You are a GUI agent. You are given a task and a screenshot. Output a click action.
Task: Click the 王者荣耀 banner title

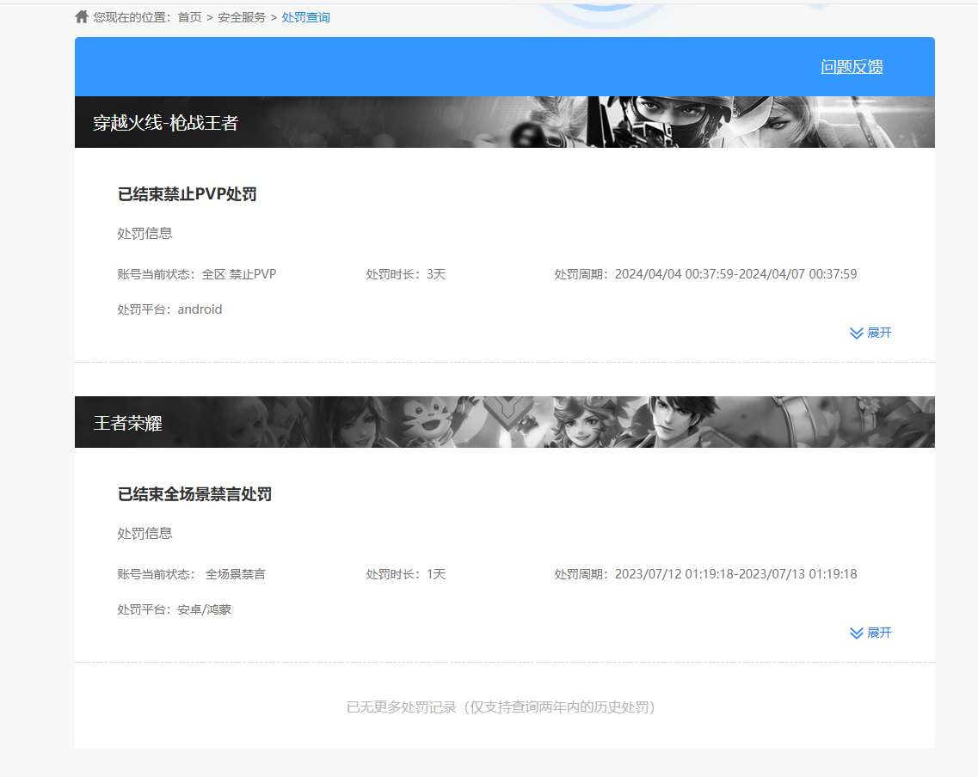click(x=127, y=423)
